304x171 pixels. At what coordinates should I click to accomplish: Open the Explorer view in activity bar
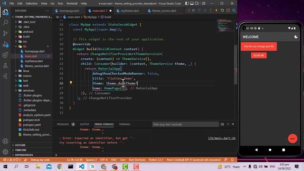[x=5, y=12]
